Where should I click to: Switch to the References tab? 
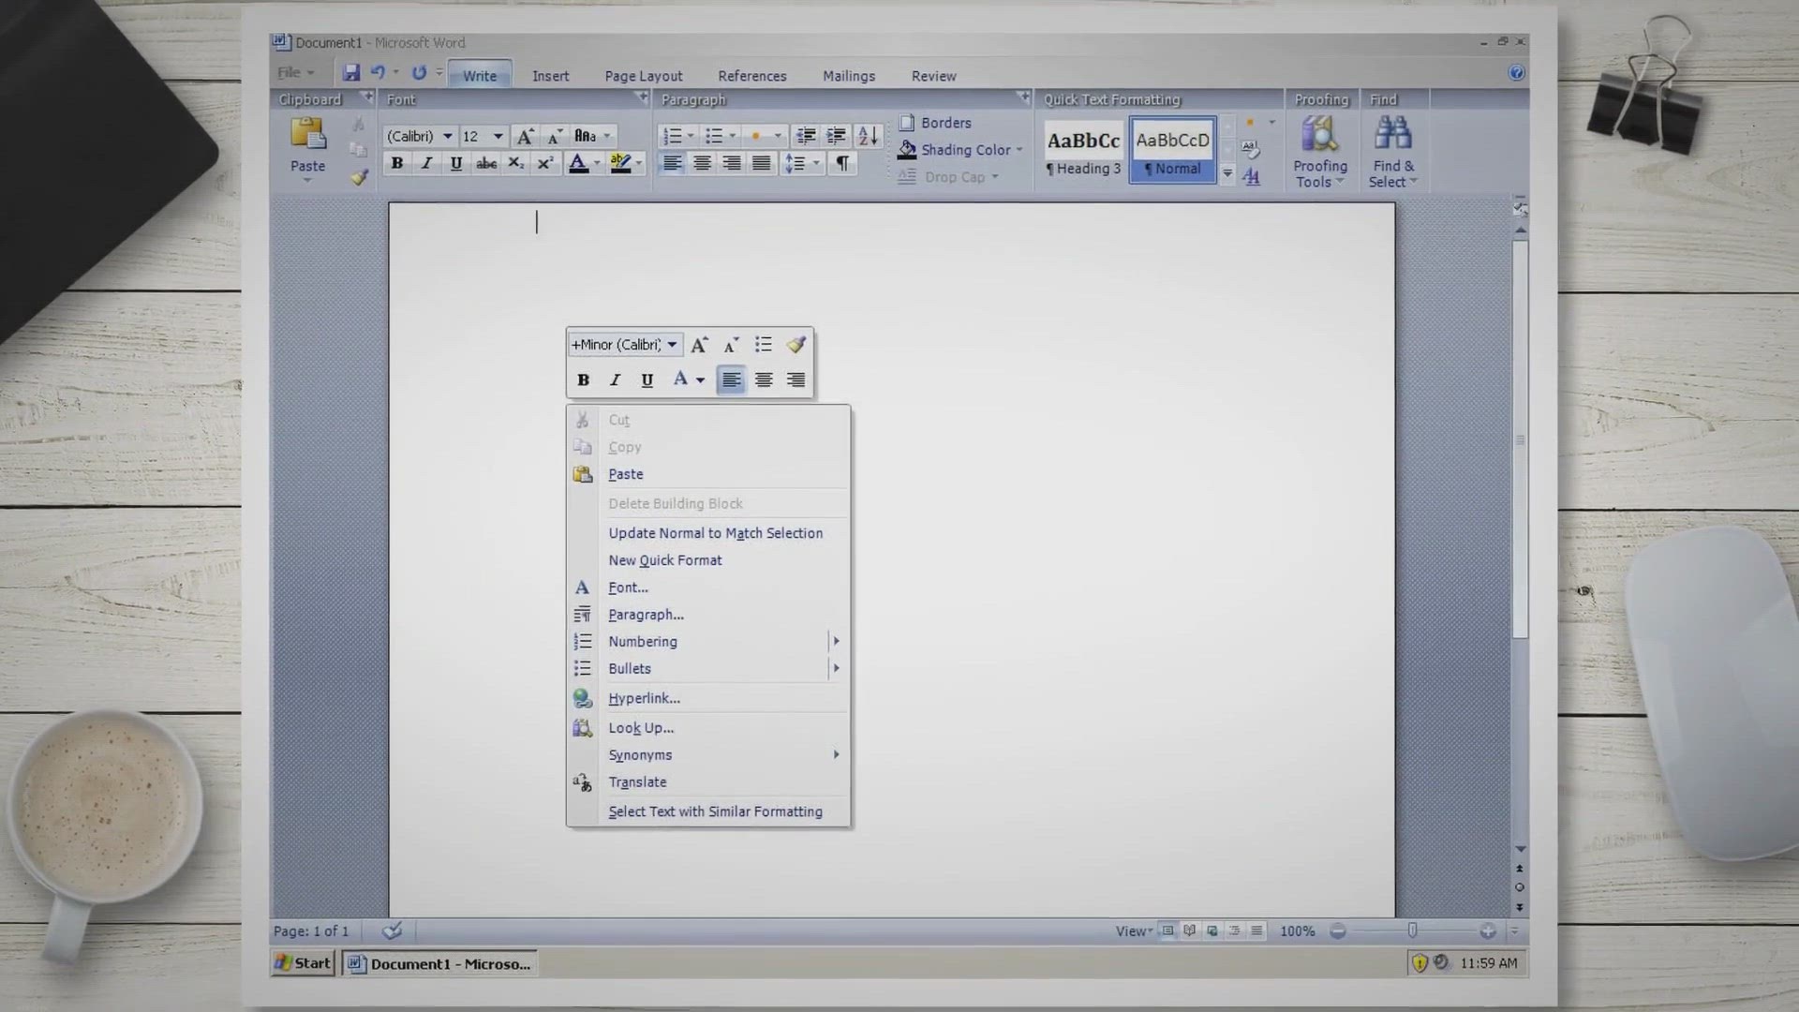[x=752, y=76]
